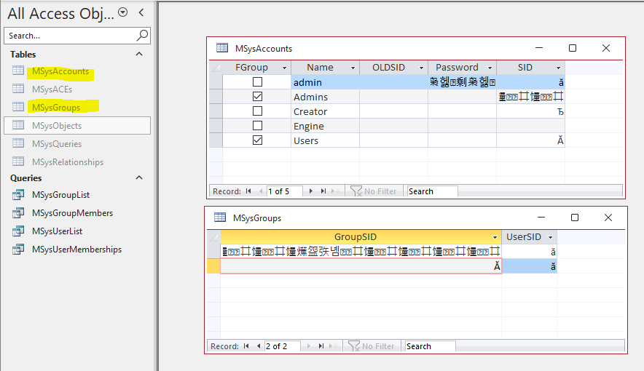Collapse navigation pane with shutter bar arrow
The height and width of the screenshot is (371, 644).
(141, 12)
